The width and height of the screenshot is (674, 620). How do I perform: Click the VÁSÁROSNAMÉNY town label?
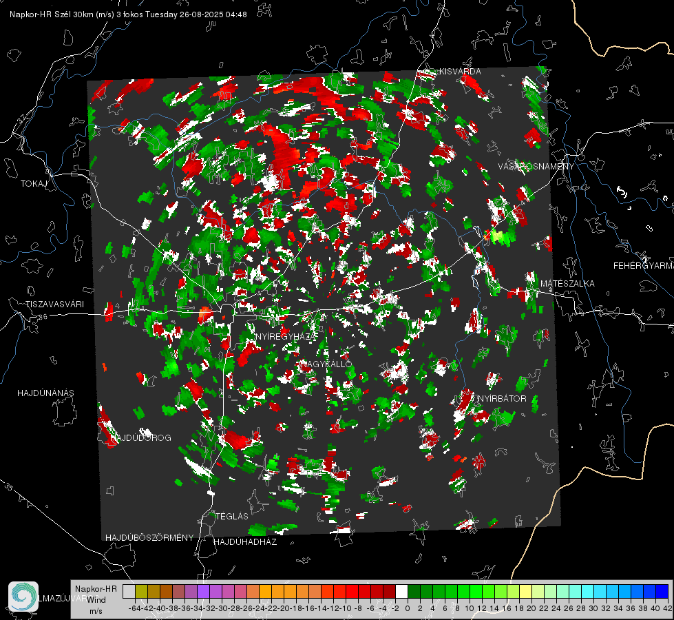point(536,167)
